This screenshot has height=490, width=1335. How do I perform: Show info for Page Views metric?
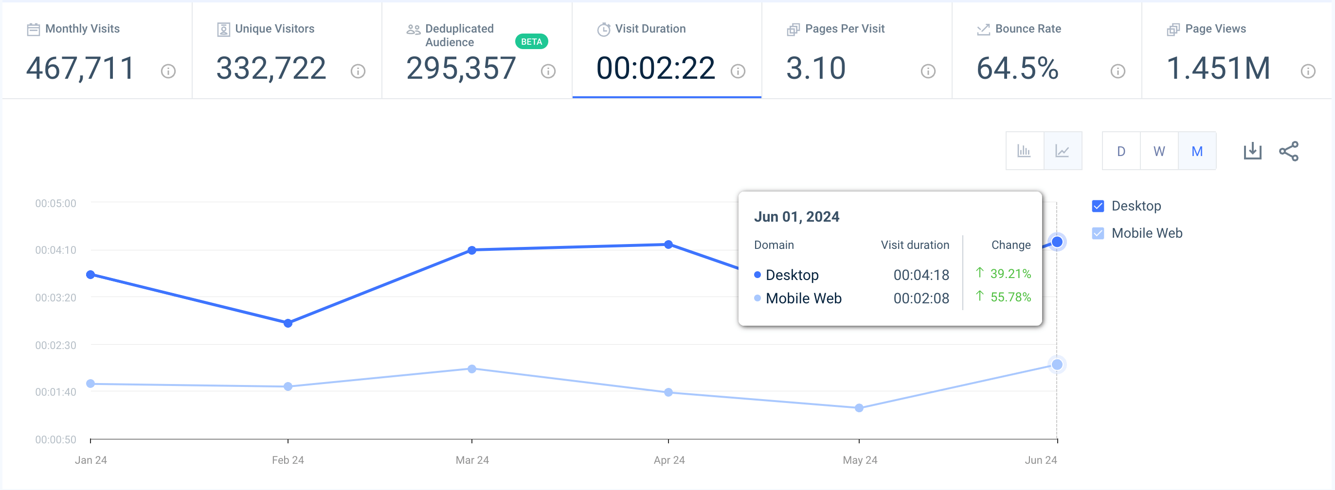tap(1308, 71)
